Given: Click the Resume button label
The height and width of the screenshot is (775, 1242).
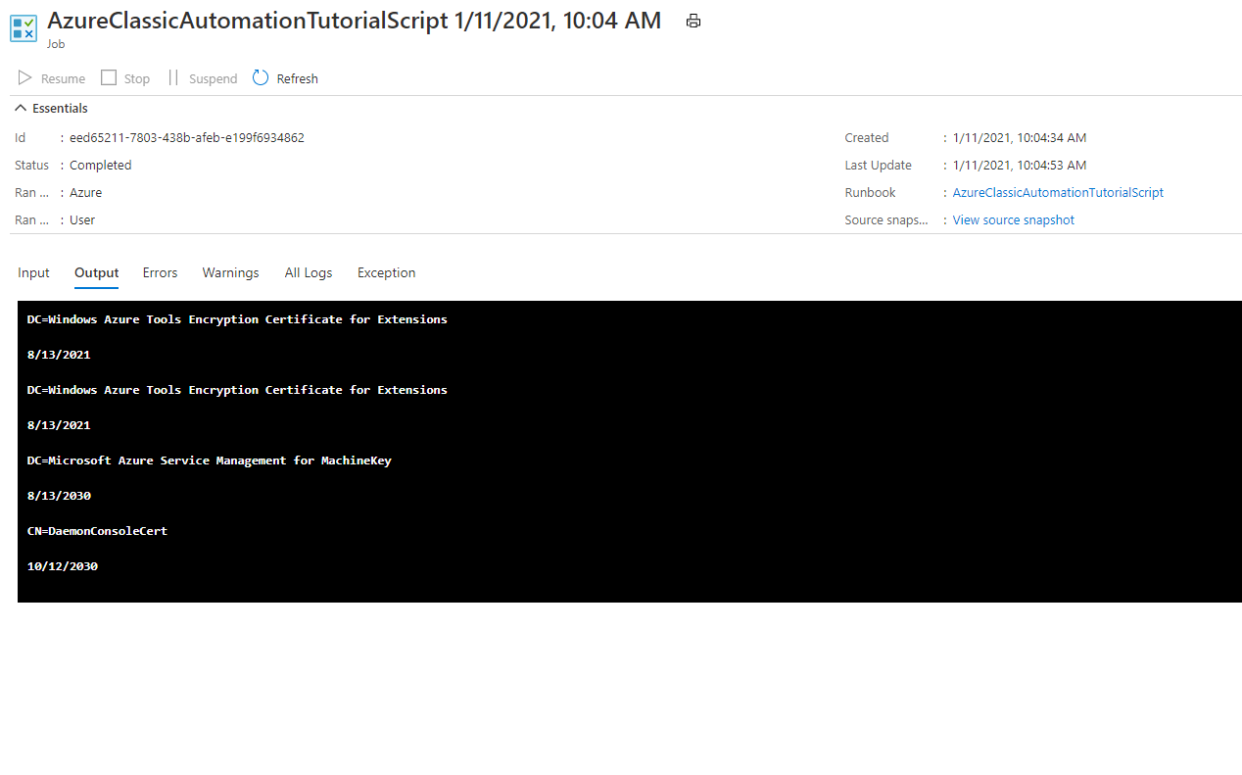Looking at the screenshot, I should 63,78.
